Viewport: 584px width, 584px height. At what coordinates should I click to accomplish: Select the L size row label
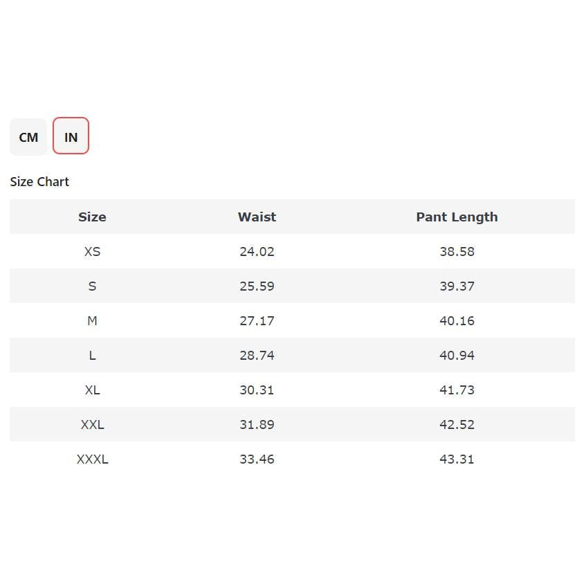(x=92, y=356)
